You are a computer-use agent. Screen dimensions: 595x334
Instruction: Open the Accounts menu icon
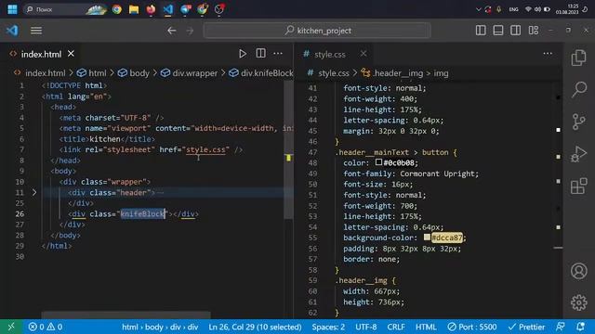(x=578, y=271)
